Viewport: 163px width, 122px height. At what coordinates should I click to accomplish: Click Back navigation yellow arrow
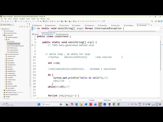pos(95,21)
